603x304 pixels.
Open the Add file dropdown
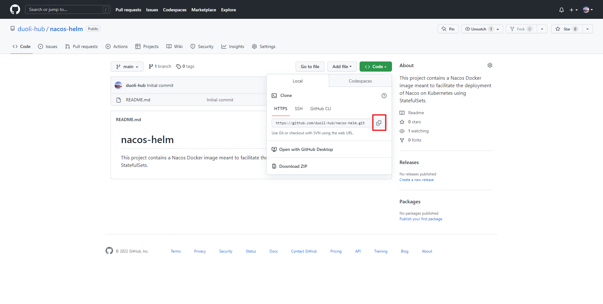point(342,67)
